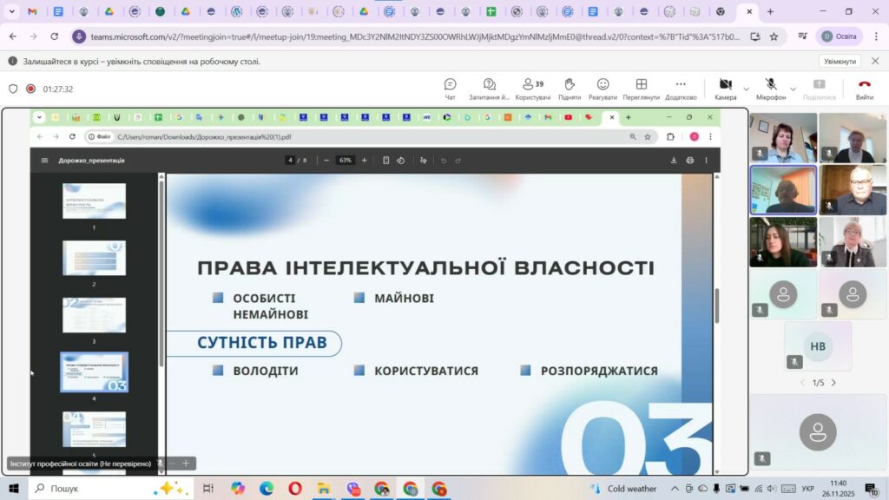Bookmark this page with the star icon
The width and height of the screenshot is (889, 500).
(x=774, y=36)
